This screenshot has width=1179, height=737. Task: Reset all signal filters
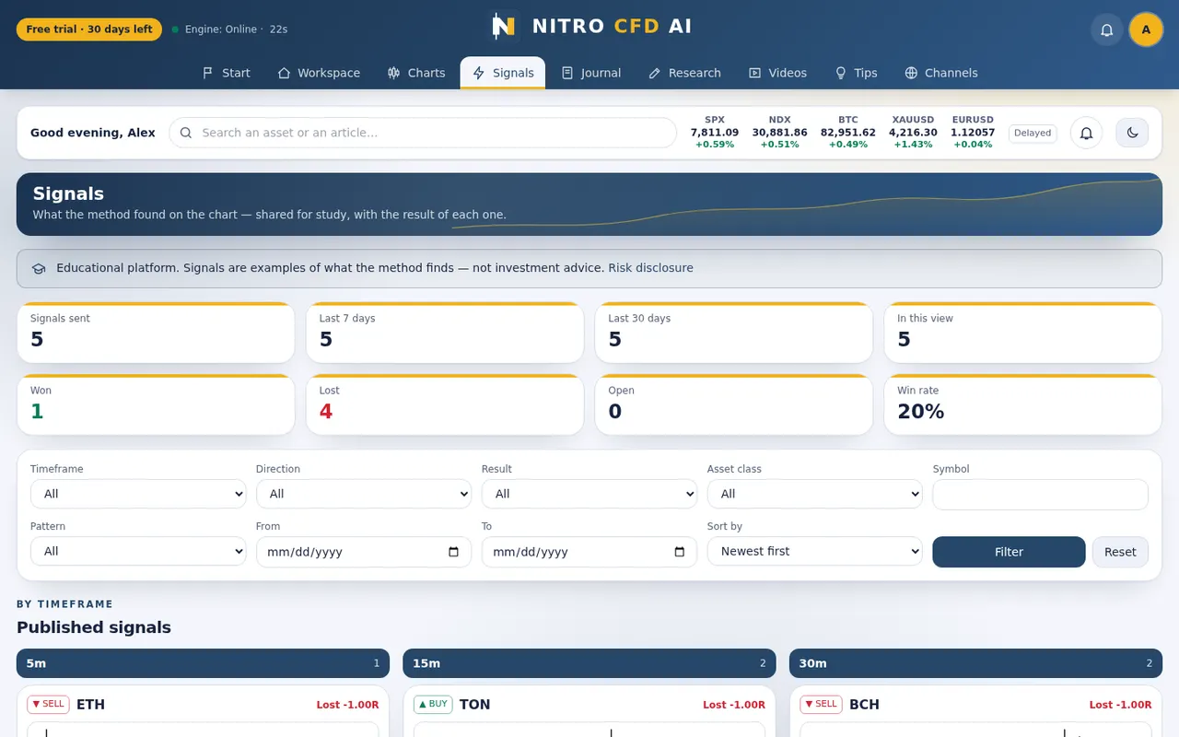1120,552
